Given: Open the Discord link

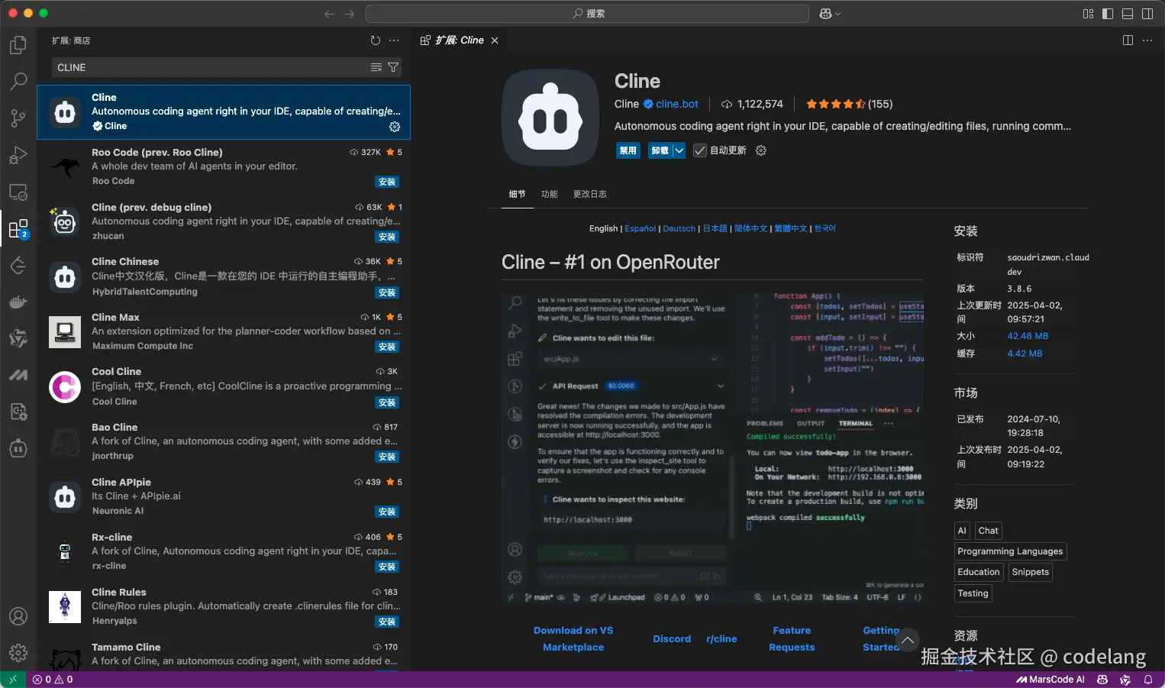Looking at the screenshot, I should click(x=672, y=638).
